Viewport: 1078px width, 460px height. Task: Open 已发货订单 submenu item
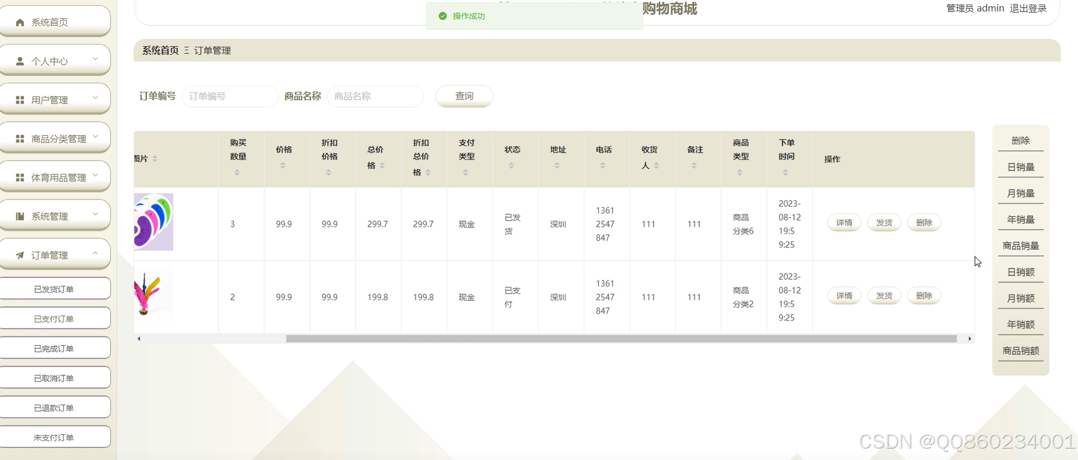(54, 288)
